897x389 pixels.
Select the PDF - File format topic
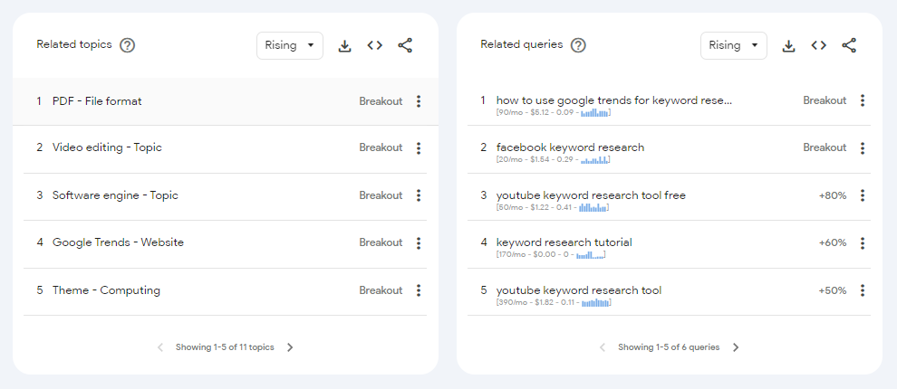coord(97,101)
